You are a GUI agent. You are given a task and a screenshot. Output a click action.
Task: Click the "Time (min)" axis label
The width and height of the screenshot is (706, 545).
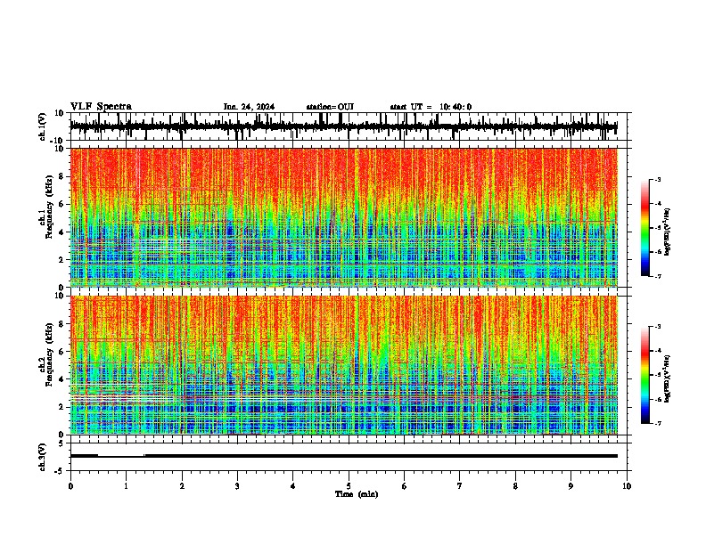pos(357,494)
